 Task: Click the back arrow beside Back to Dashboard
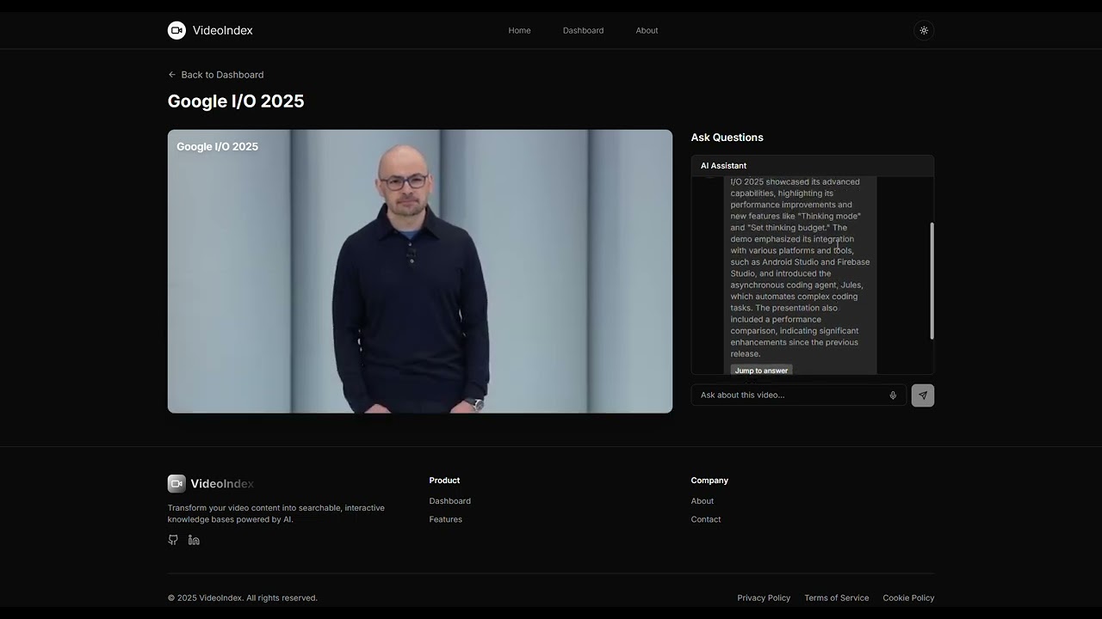(172, 75)
